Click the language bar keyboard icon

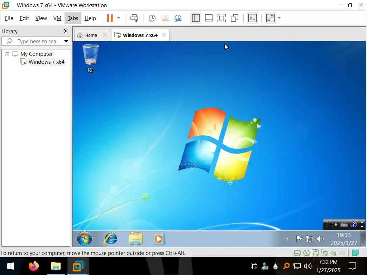[344, 225]
